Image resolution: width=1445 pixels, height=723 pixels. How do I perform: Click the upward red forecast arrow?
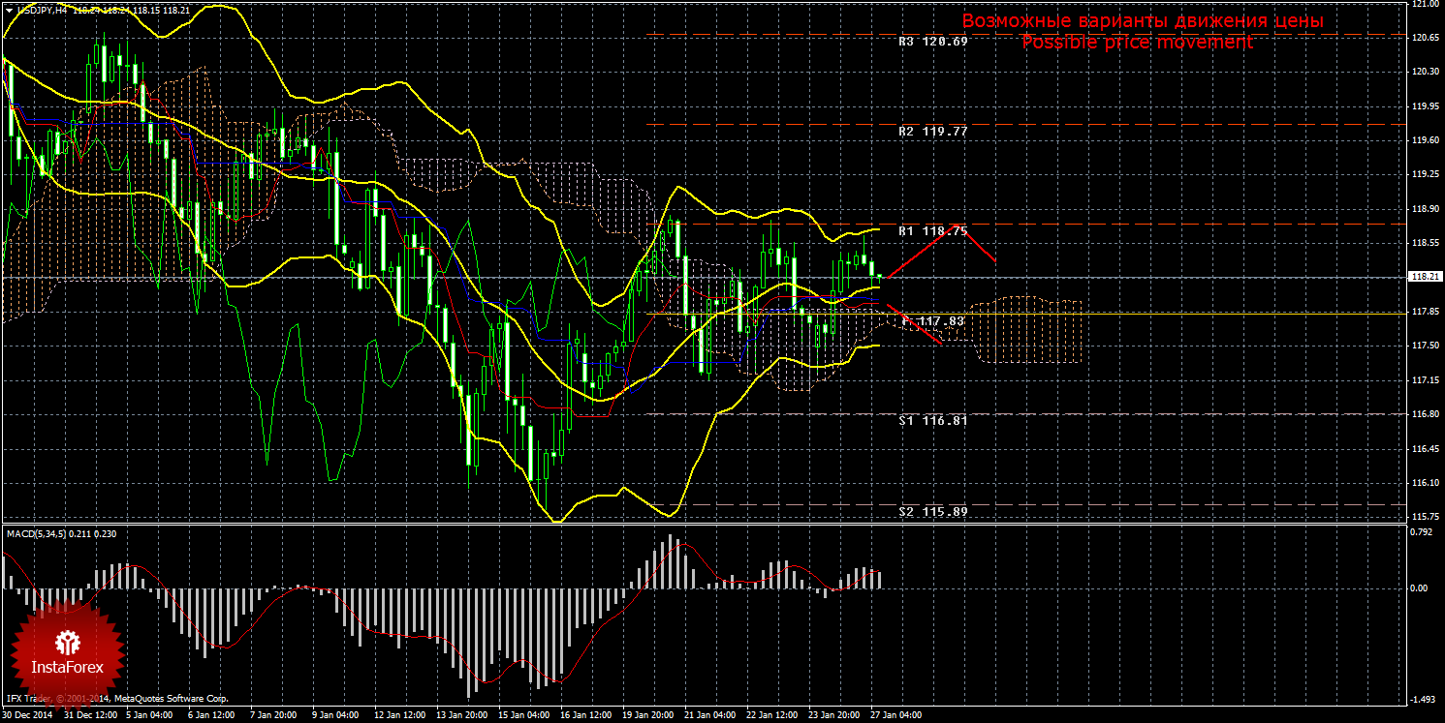923,252
